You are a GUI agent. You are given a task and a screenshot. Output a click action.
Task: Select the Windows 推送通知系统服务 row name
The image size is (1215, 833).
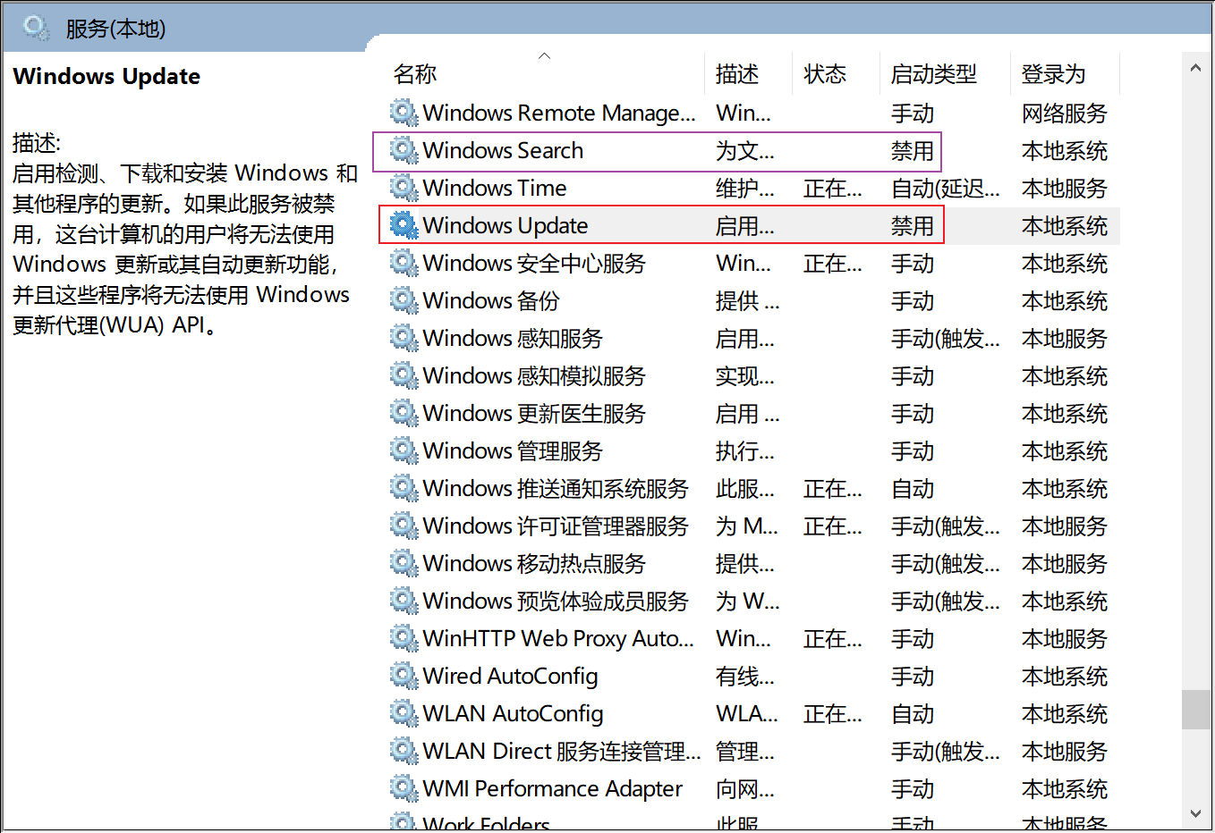pyautogui.click(x=556, y=488)
